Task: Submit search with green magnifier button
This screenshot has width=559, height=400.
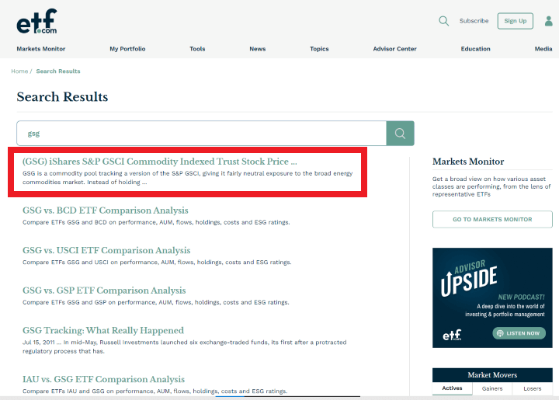Action: (x=400, y=134)
